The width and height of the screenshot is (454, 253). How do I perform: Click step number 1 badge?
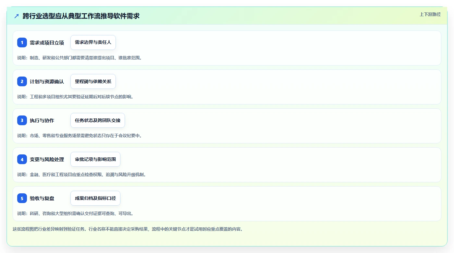(x=22, y=42)
